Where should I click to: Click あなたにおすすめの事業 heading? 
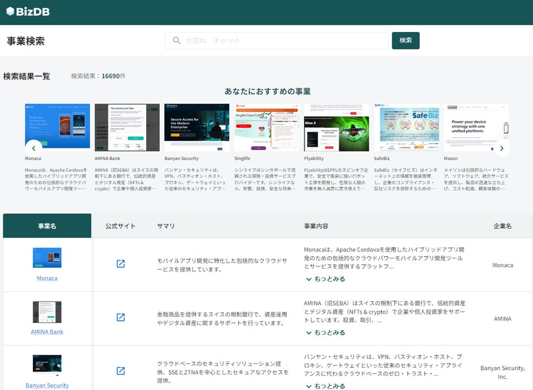(268, 92)
